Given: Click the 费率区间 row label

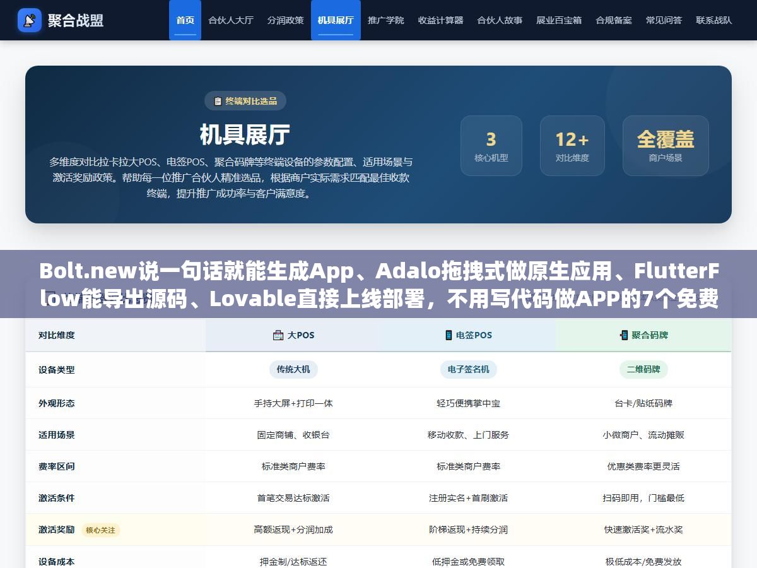Looking at the screenshot, I should pyautogui.click(x=57, y=466).
